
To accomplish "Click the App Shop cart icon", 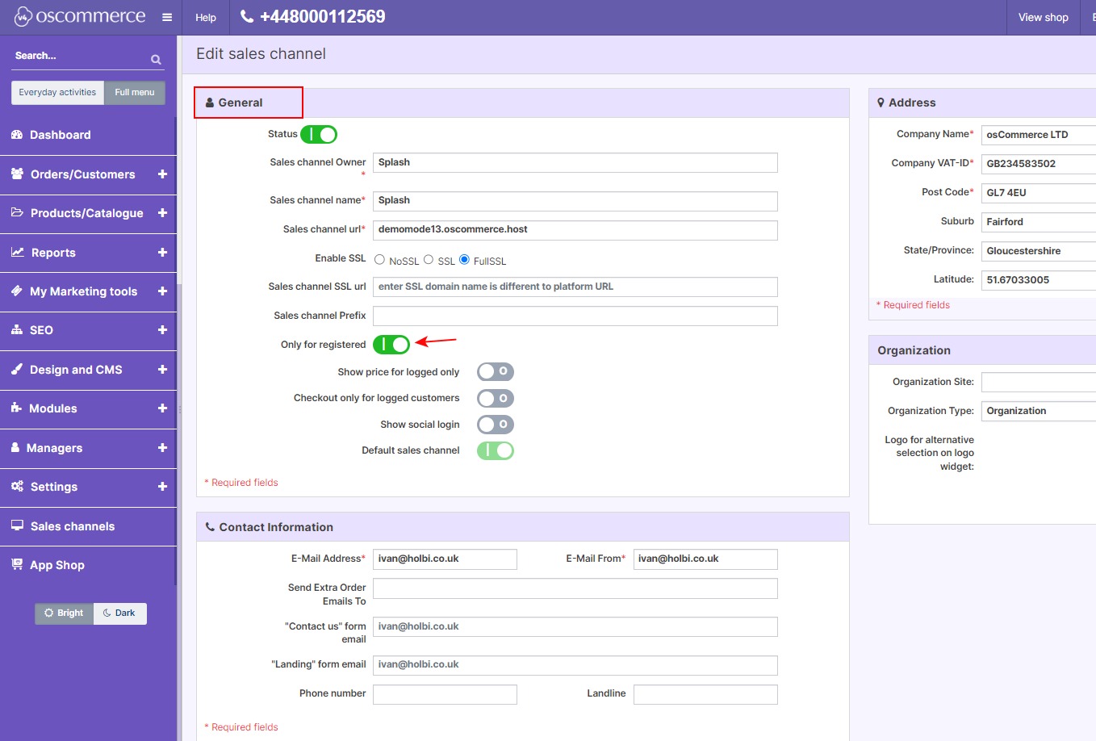I will pos(17,565).
